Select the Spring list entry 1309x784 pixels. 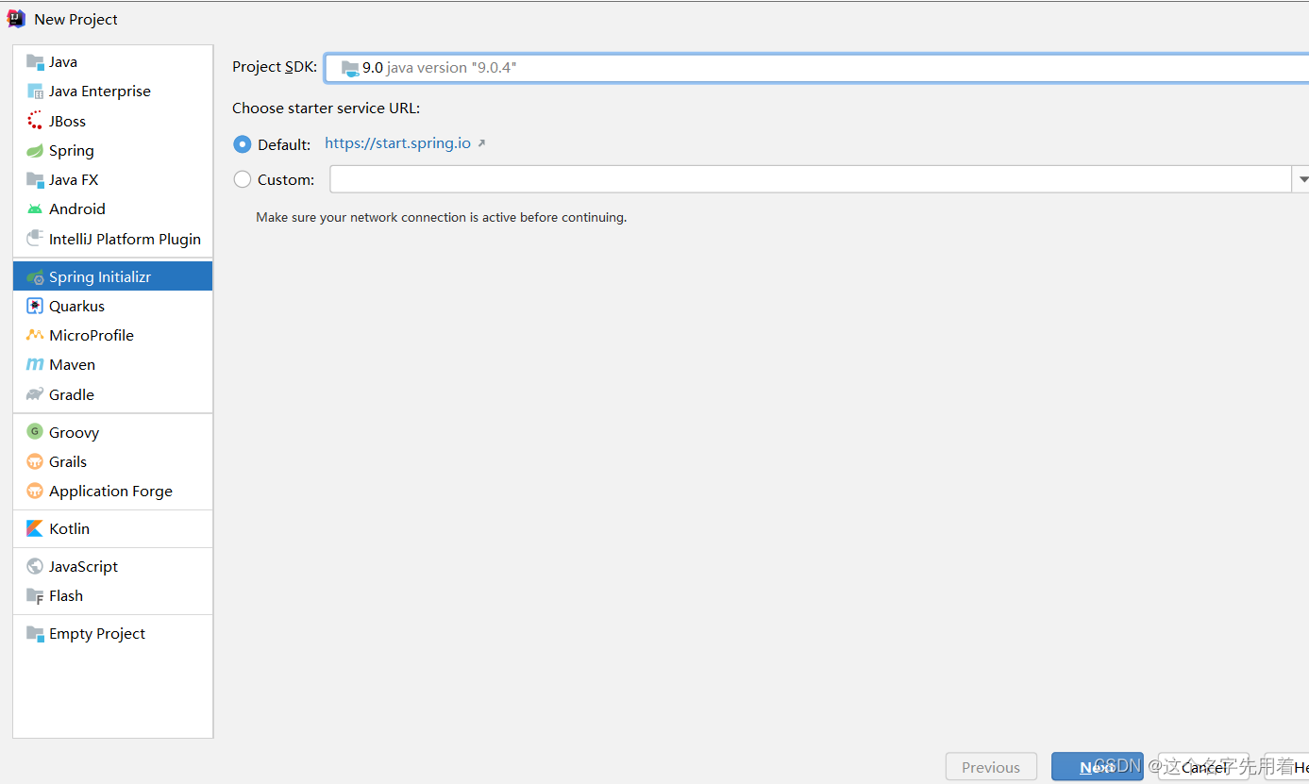[112, 151]
